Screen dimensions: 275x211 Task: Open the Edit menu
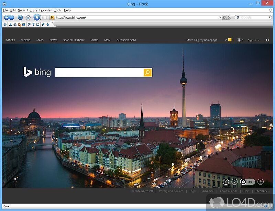click(13, 10)
